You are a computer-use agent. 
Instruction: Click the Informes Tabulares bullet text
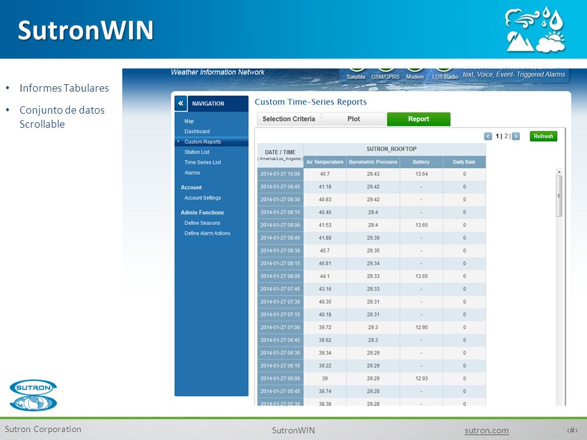click(64, 88)
